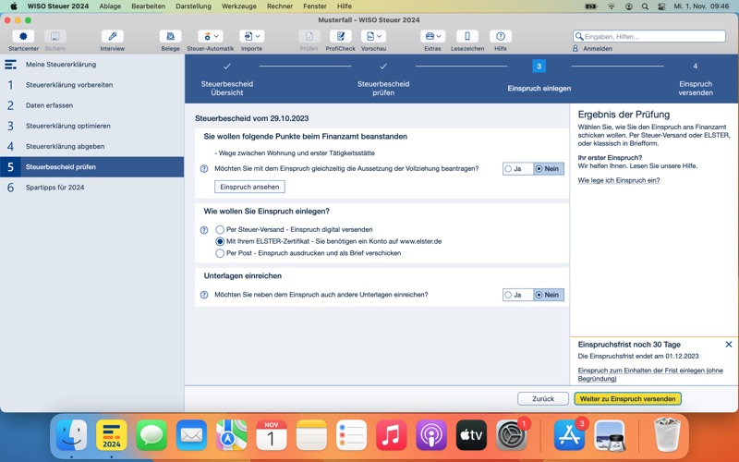Click the Einspruch ansehen button

point(249,187)
